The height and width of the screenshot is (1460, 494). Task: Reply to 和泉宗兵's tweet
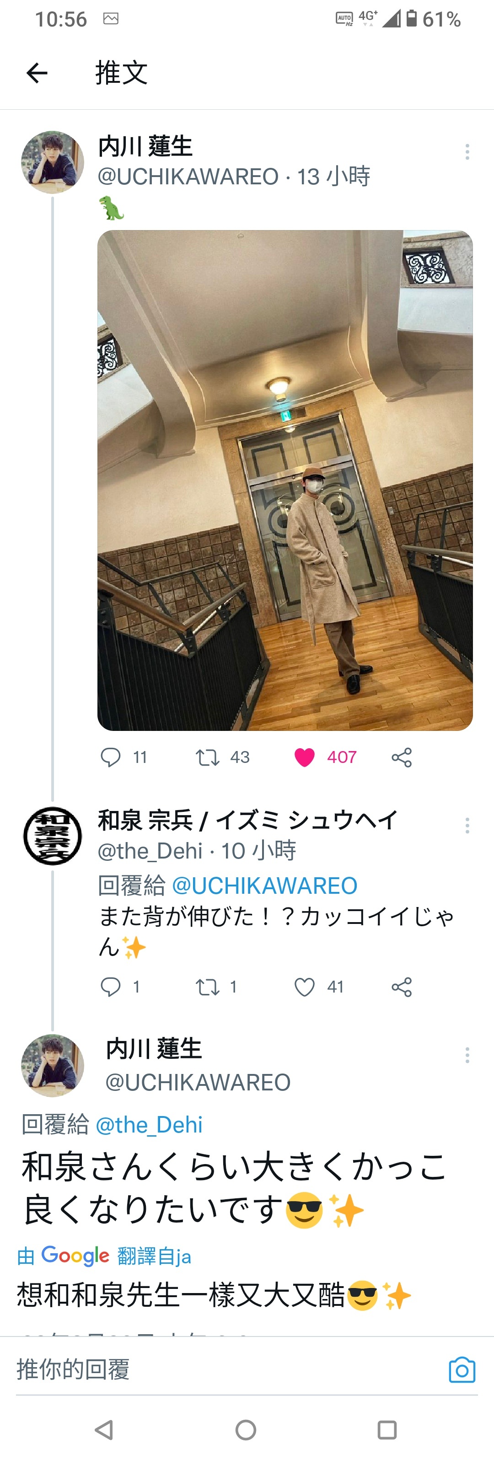pos(111,987)
